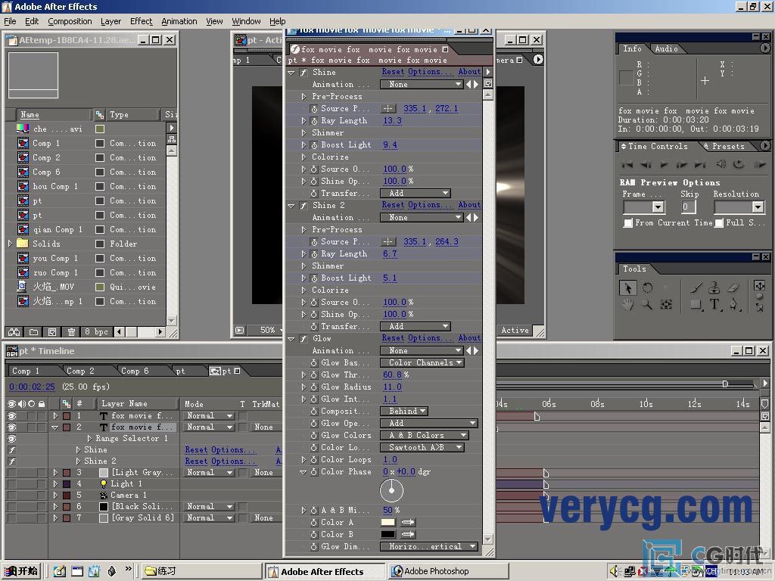
Task: Click the RAM preview icon in Time Controls
Action: click(x=758, y=164)
